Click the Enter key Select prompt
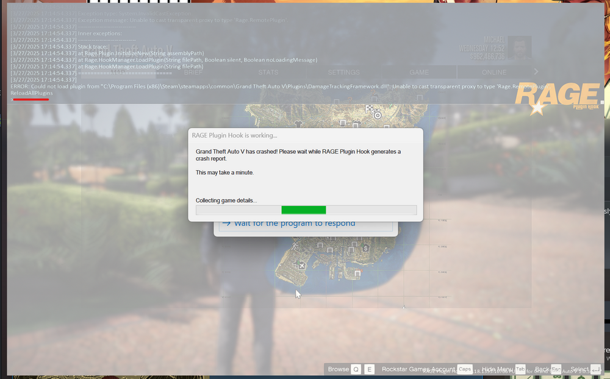 pos(595,369)
